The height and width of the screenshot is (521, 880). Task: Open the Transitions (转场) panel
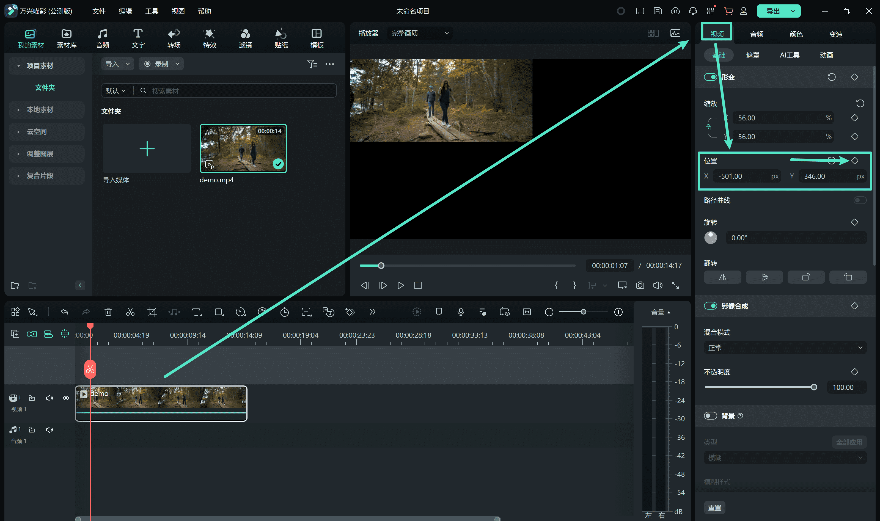[x=174, y=38]
